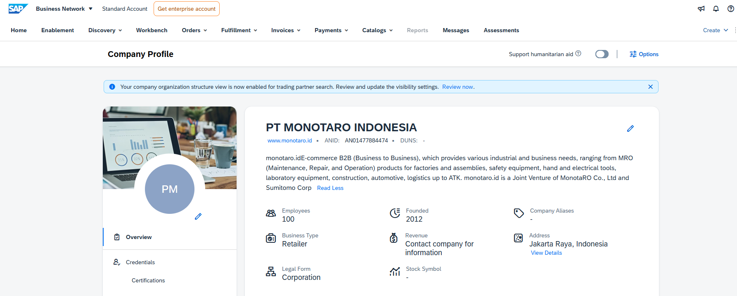Click the Company Aliases tag icon

[519, 213]
